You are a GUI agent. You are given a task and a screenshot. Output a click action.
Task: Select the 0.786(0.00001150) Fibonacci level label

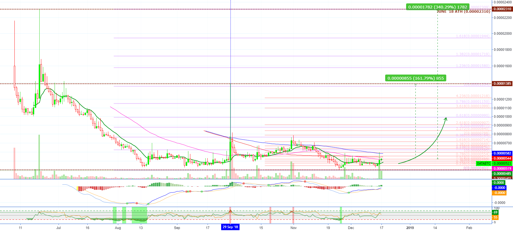(x=473, y=101)
